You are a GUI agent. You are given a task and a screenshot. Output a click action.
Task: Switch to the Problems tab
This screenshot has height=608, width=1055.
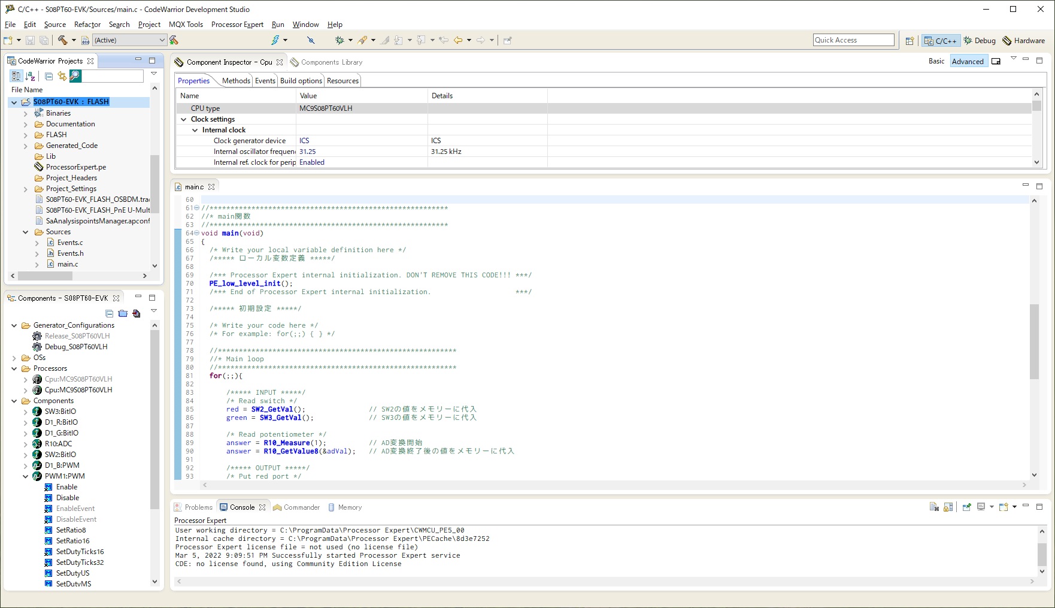193,507
